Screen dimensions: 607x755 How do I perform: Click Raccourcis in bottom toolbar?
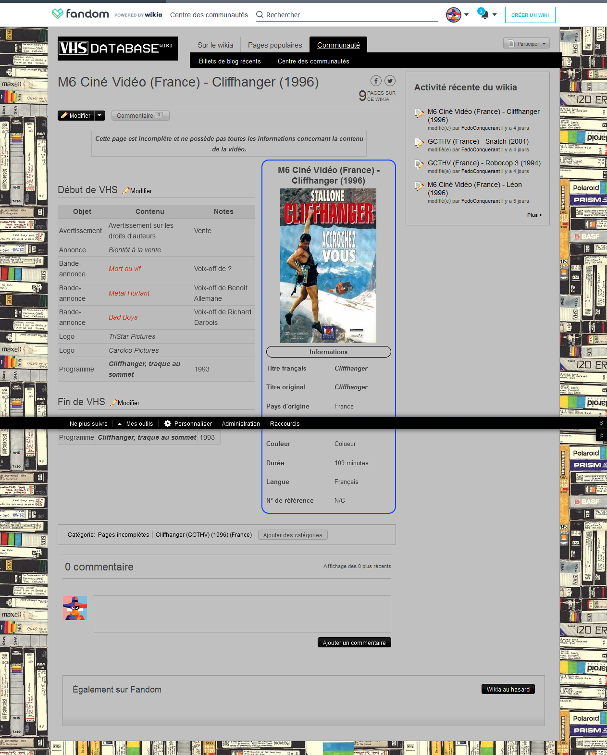tap(285, 424)
